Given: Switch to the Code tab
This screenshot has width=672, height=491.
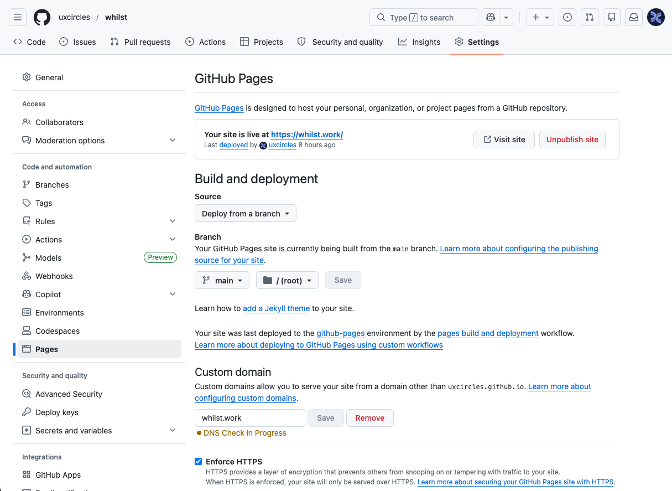Looking at the screenshot, I should tap(29, 42).
